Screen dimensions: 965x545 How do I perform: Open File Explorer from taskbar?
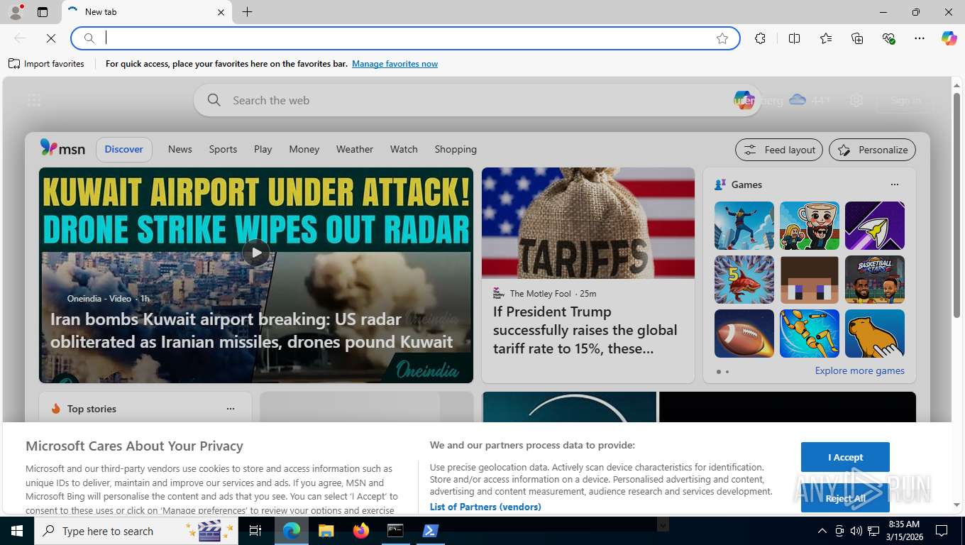tap(326, 531)
